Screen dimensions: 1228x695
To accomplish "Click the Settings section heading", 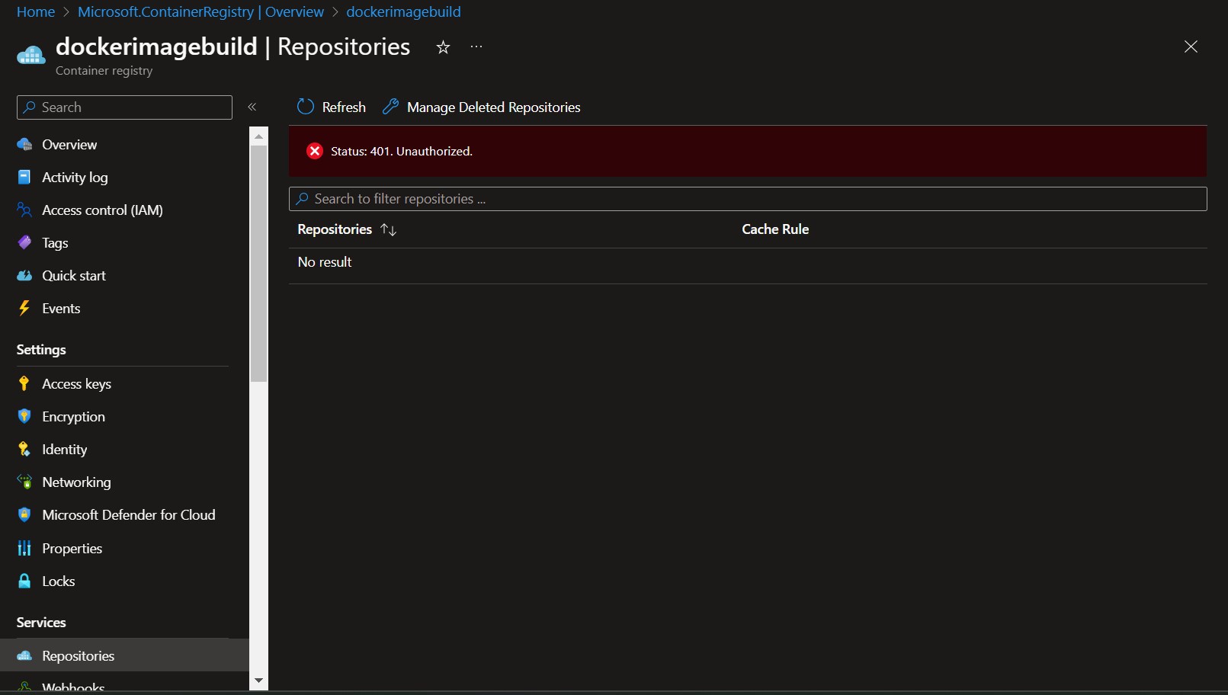I will (x=41, y=350).
